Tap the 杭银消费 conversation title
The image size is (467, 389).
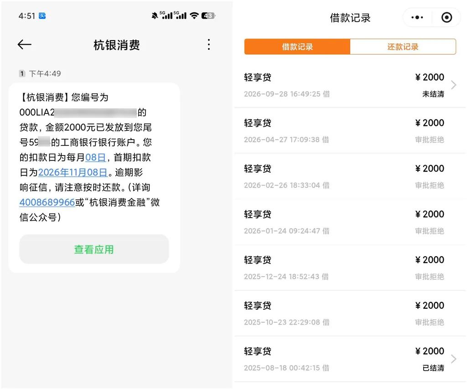(x=117, y=45)
